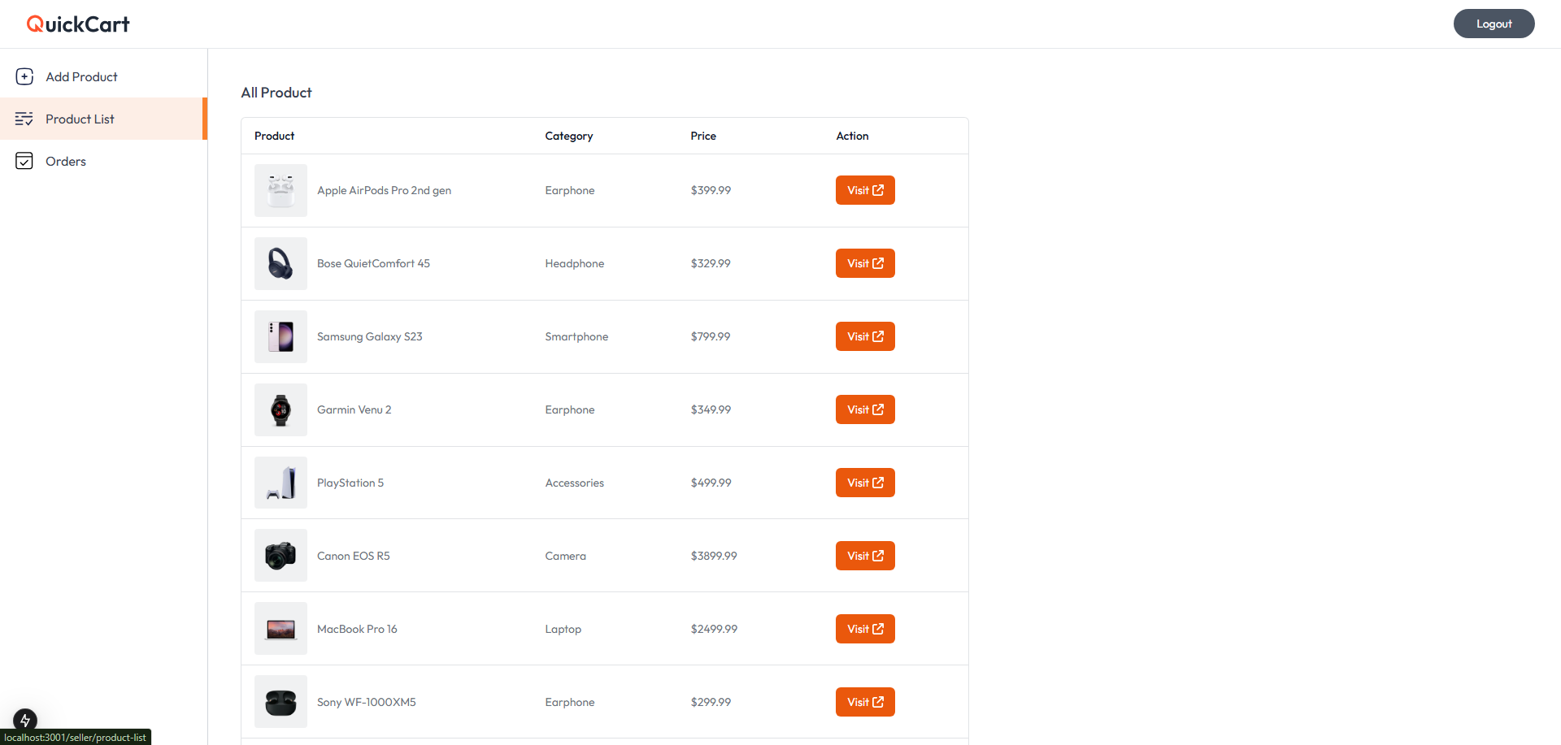This screenshot has height=745, width=1561.
Task: Click the lightning bolt dev tools icon
Action: (x=25, y=720)
